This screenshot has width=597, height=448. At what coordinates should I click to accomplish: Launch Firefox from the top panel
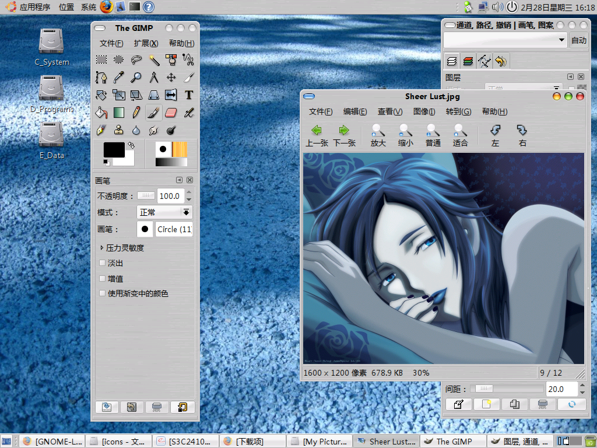click(x=107, y=7)
